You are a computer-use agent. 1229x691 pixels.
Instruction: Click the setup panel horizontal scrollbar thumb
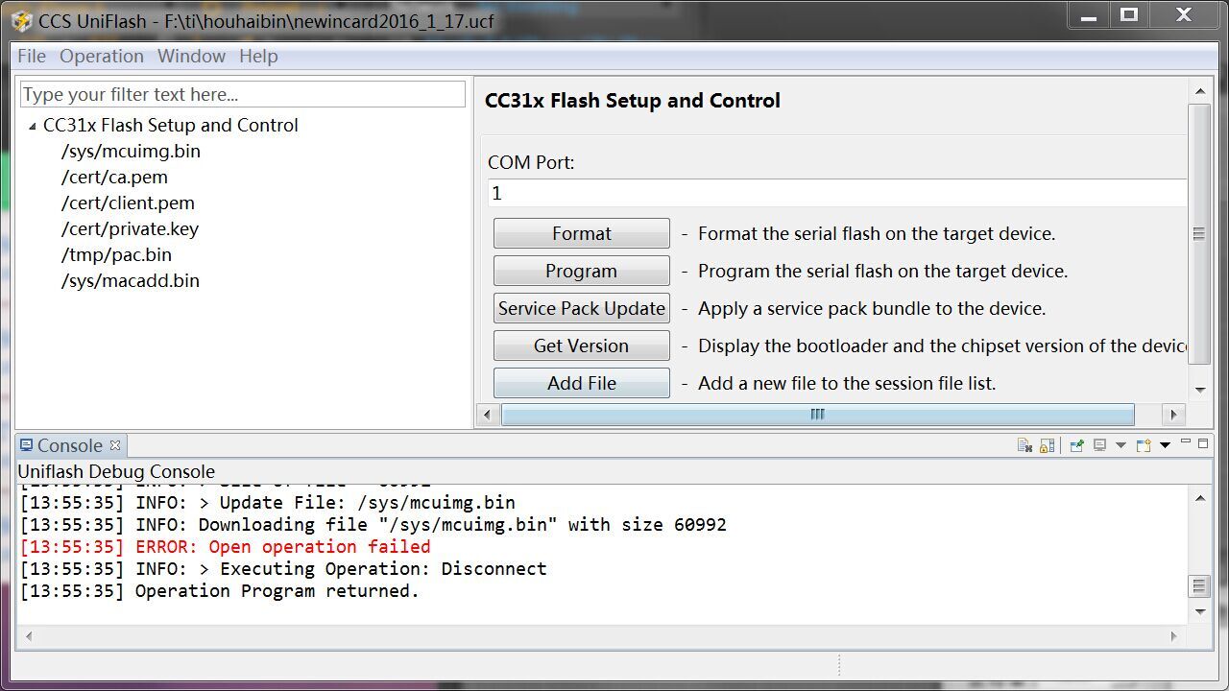tap(818, 415)
